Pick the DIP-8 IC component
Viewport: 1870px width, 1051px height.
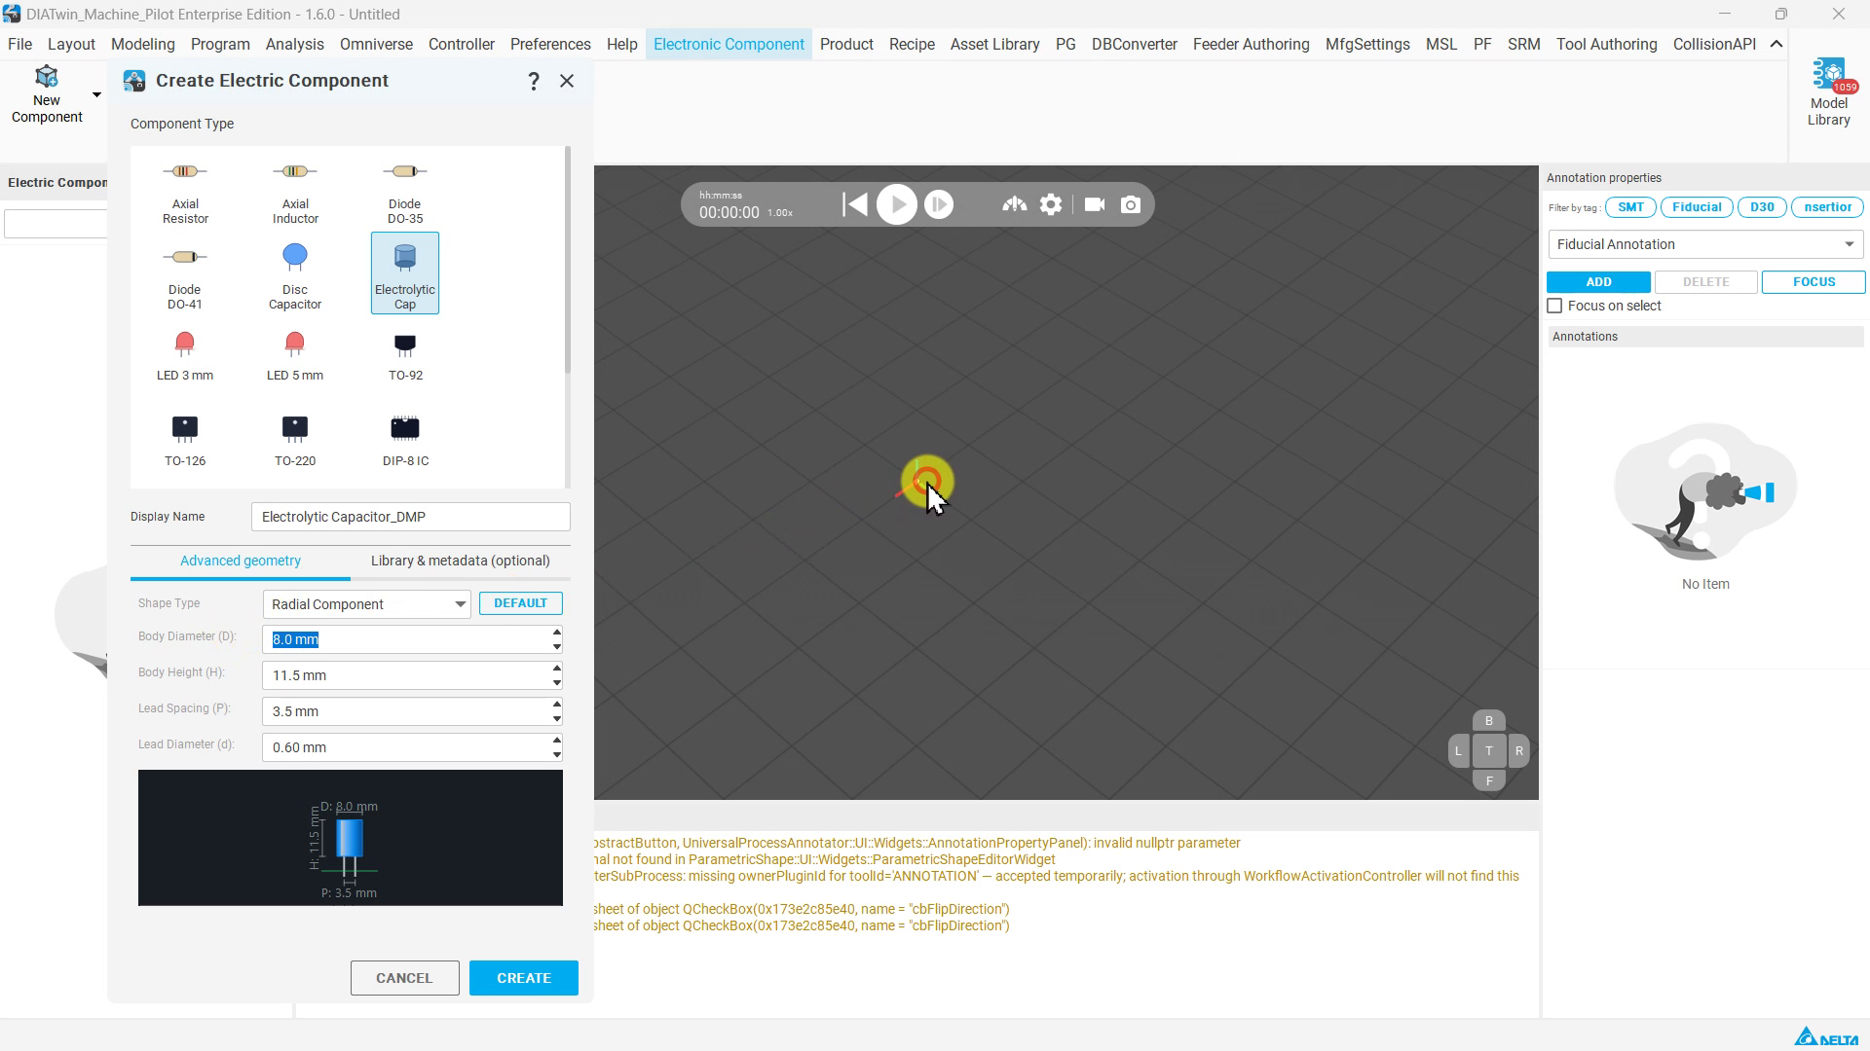405,441
